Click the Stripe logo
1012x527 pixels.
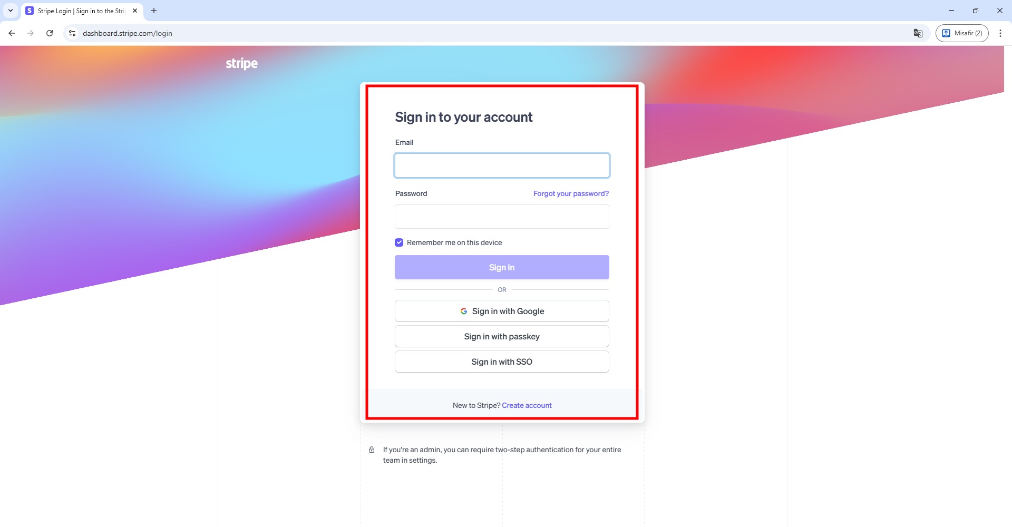[x=241, y=64]
